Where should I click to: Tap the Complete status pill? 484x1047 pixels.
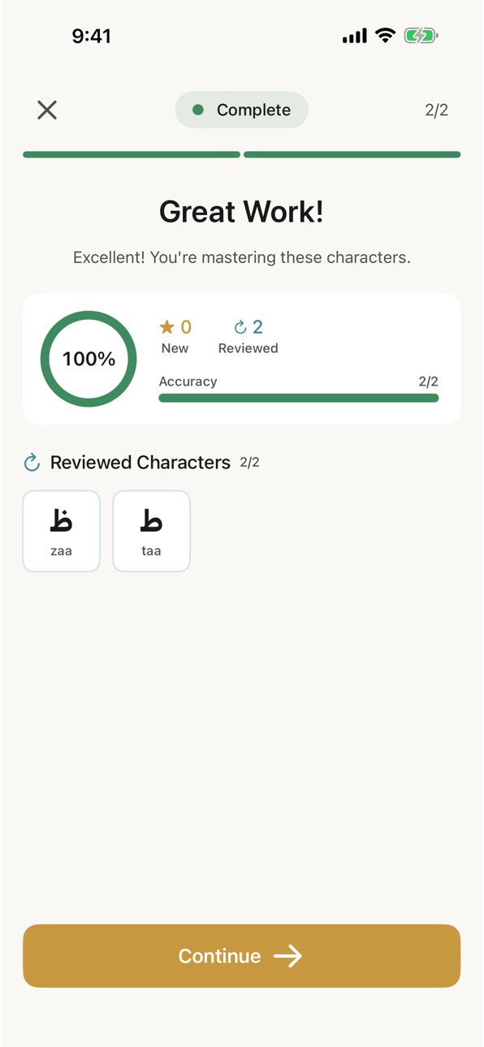[x=242, y=110]
